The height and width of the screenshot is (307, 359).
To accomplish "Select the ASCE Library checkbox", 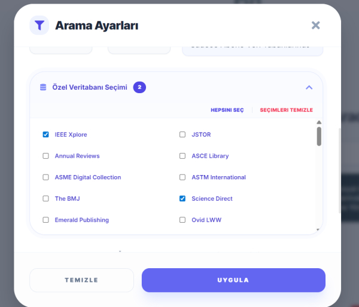I will tap(182, 156).
